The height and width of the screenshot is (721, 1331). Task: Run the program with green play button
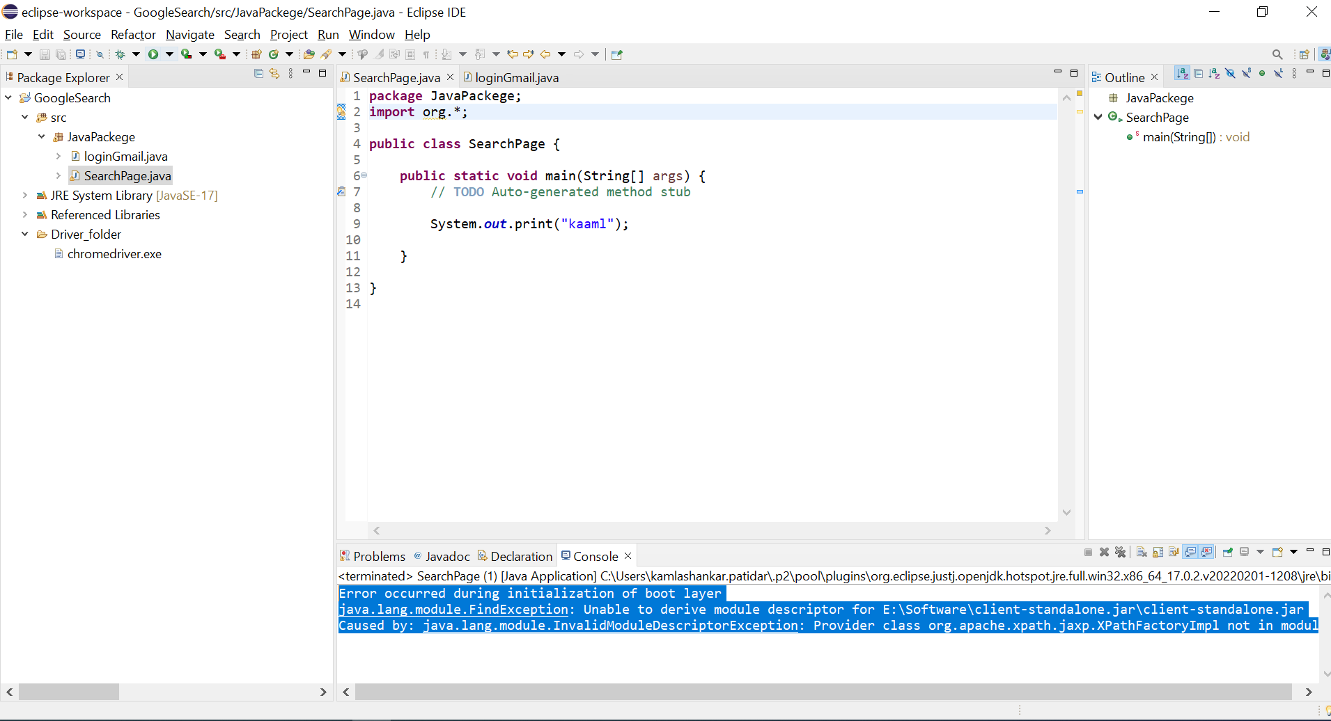coord(153,54)
